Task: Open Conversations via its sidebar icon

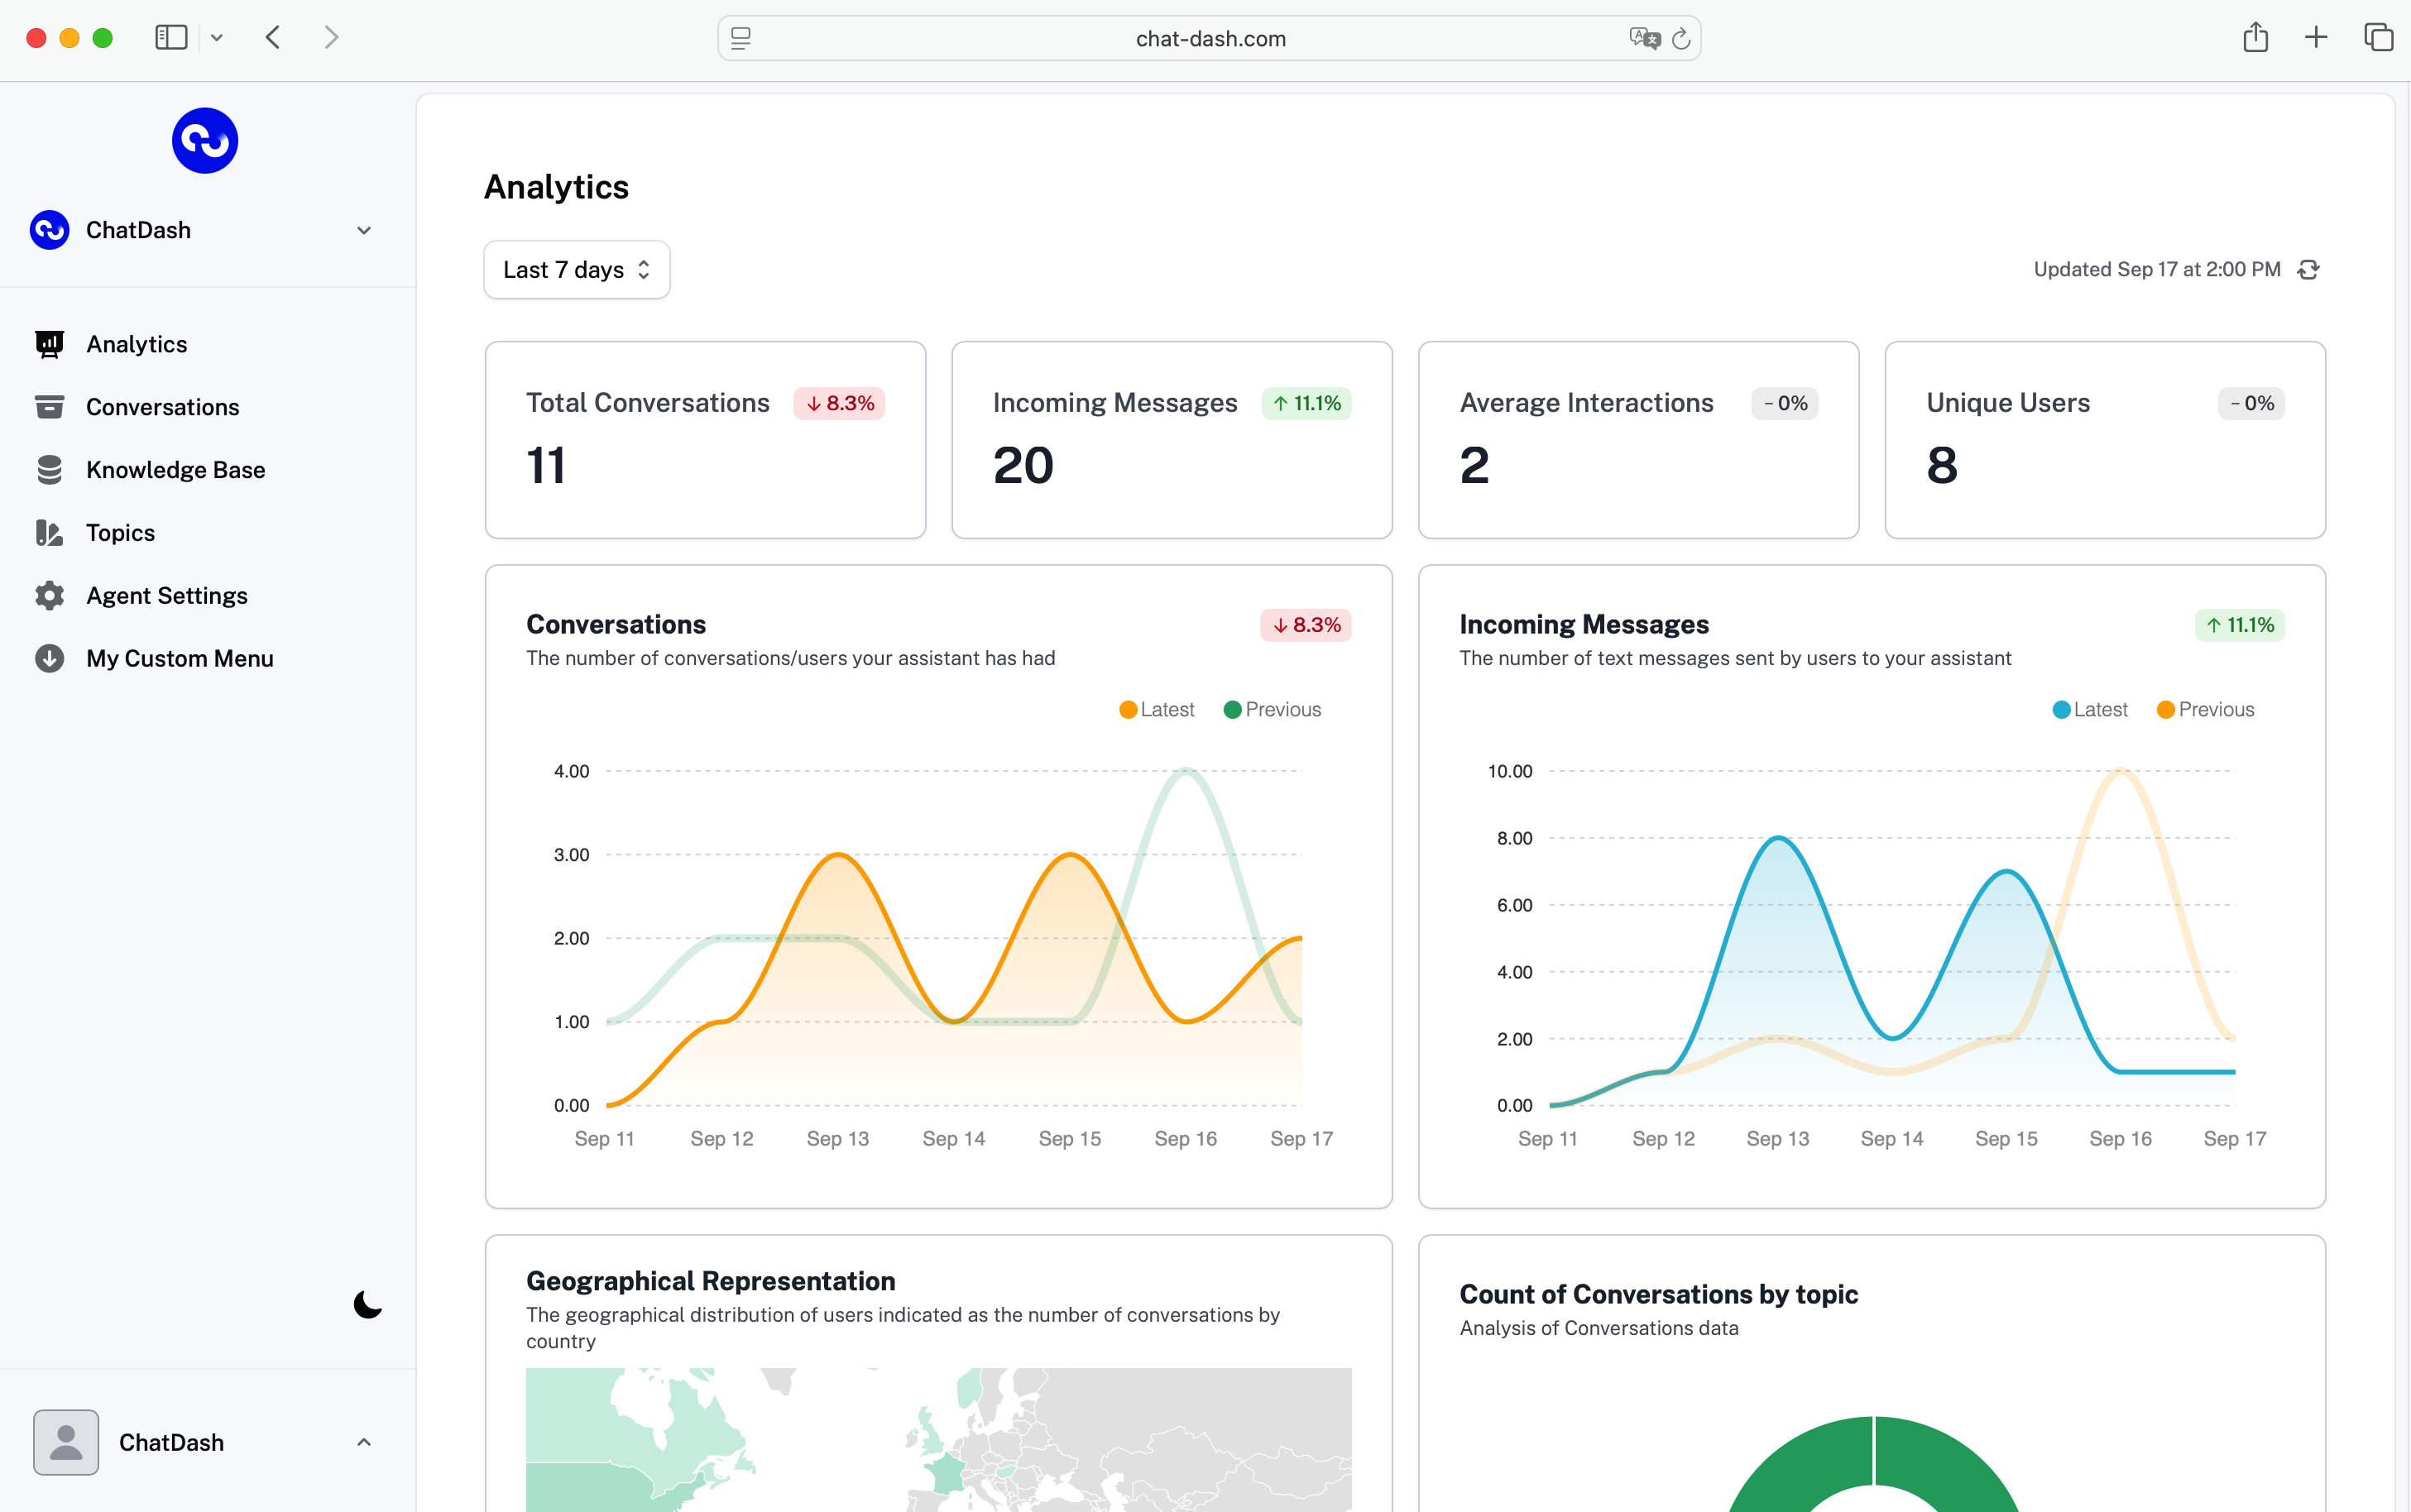Action: (49, 407)
